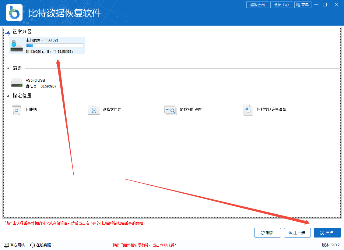The height and width of the screenshot is (250, 344).
Task: Open the 菜单 dropdown menu
Action: pos(303,5)
